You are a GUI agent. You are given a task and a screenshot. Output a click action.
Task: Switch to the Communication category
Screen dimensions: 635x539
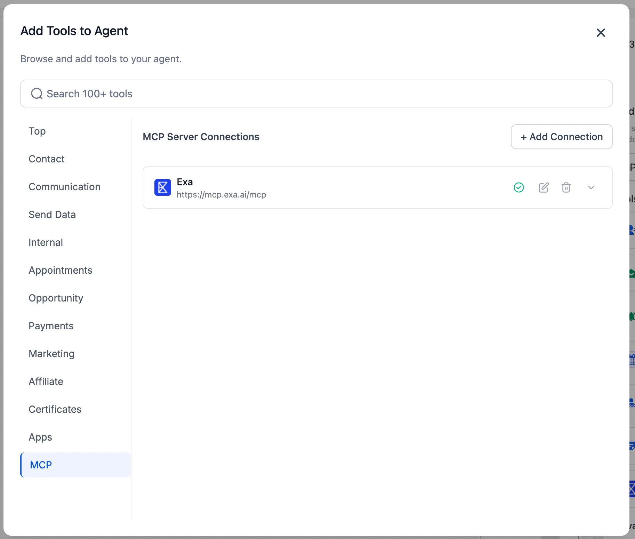(64, 187)
